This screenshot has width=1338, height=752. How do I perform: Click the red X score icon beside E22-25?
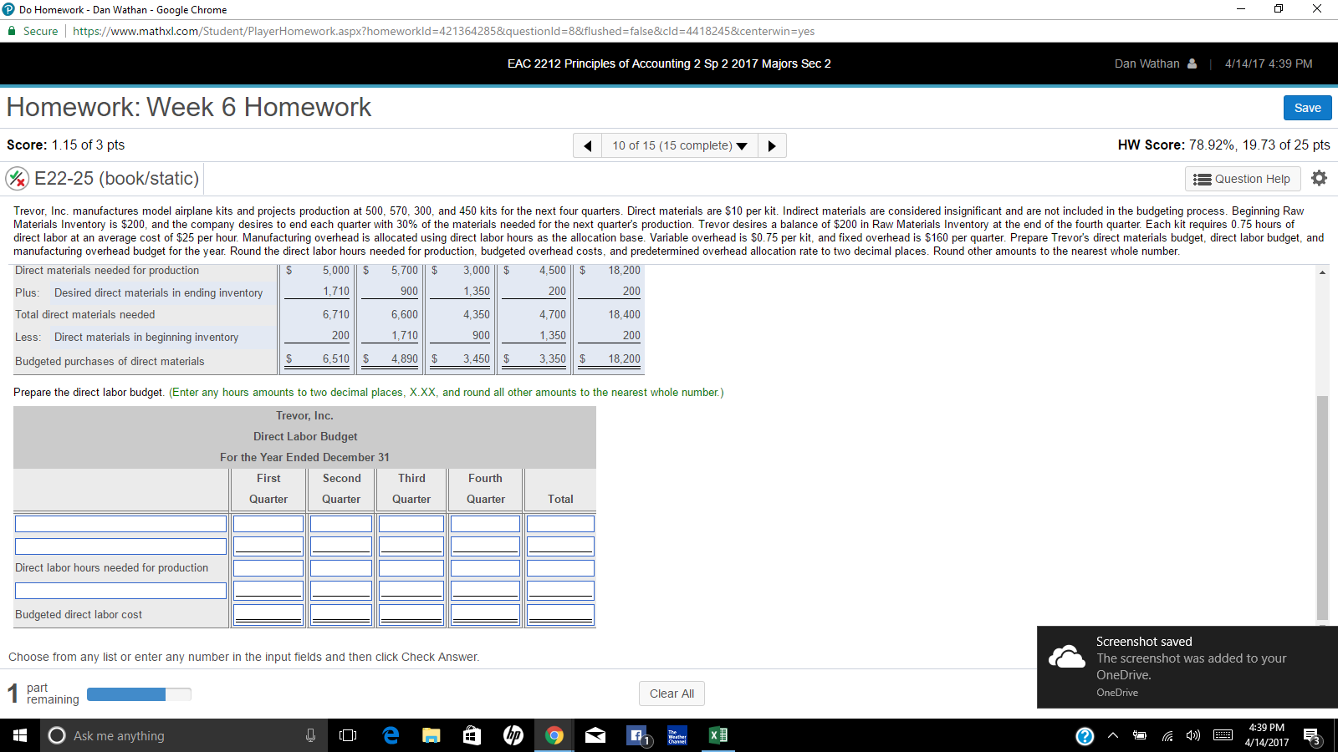pyautogui.click(x=16, y=178)
